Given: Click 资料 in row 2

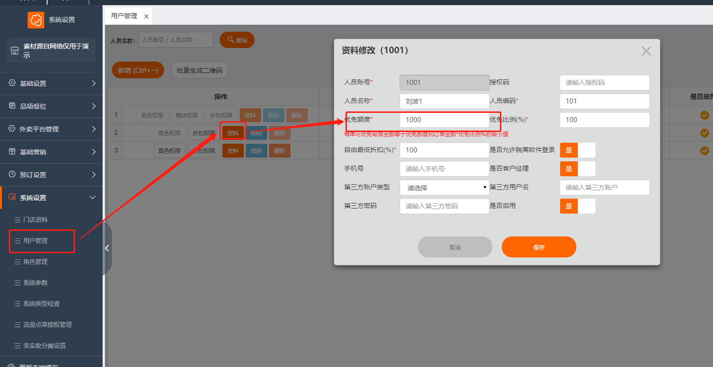Looking at the screenshot, I should pos(233,133).
